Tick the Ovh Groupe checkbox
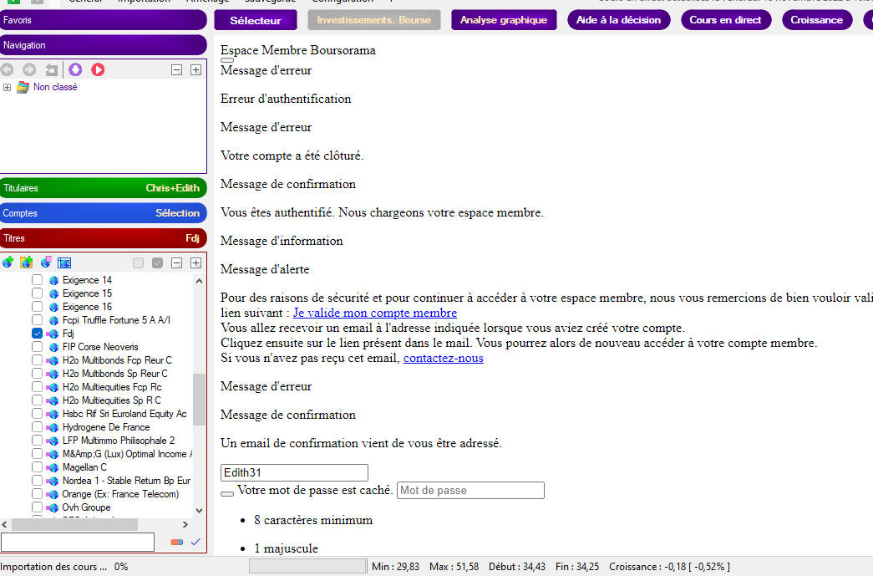This screenshot has width=873, height=576. pos(37,507)
